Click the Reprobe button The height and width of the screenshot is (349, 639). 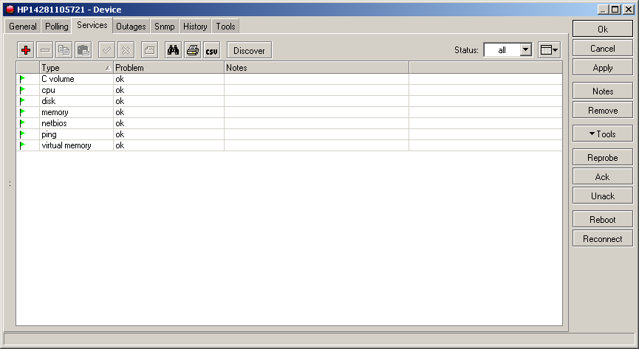[602, 157]
